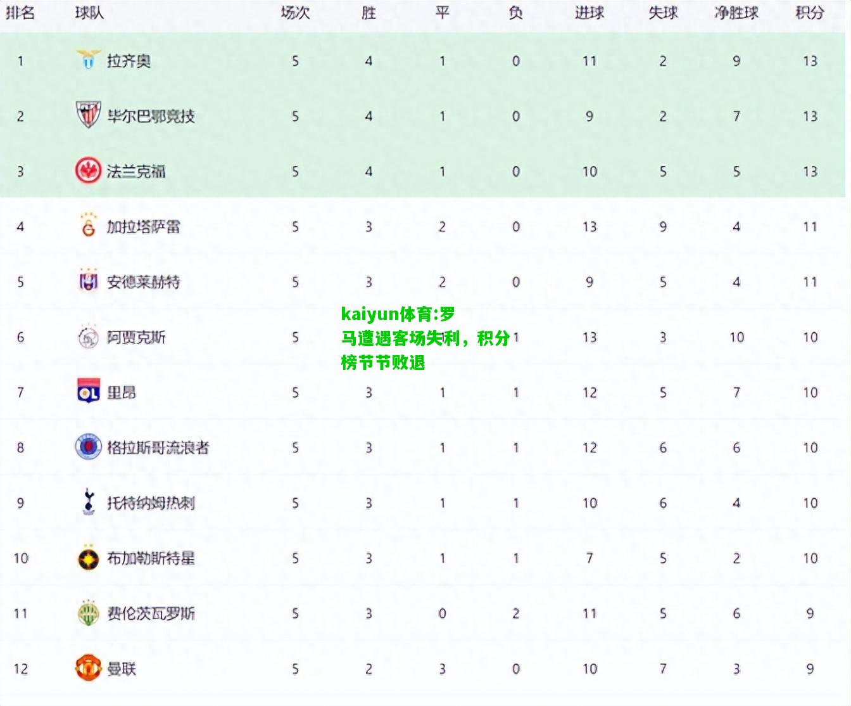Select the 球队 team column header
Image resolution: width=851 pixels, height=706 pixels.
click(89, 12)
